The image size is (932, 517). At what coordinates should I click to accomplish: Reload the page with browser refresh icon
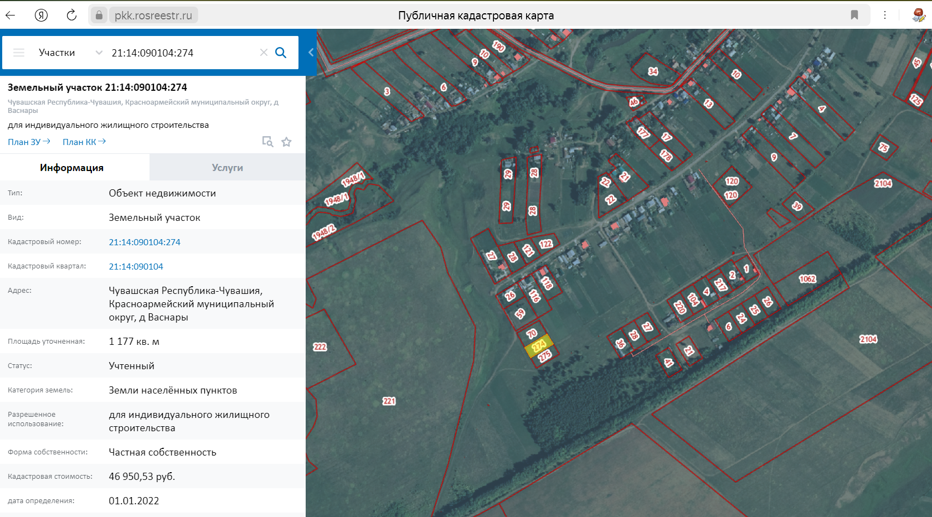(x=71, y=15)
